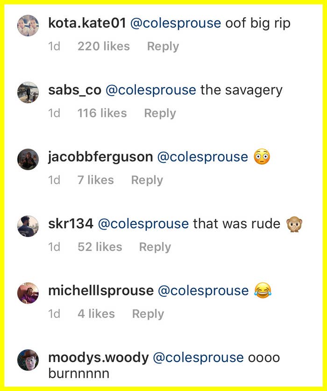View the 116 likes on sabs_co's comment
Screen dimensions: 327x391
coord(102,113)
